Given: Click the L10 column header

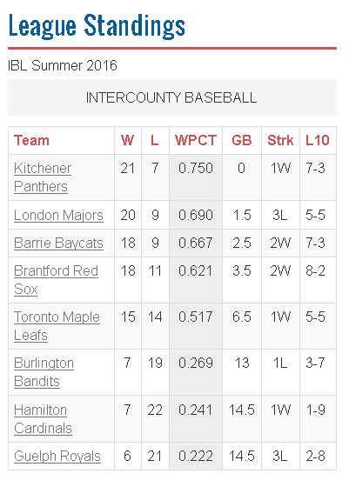Looking at the screenshot, I should (318, 140).
